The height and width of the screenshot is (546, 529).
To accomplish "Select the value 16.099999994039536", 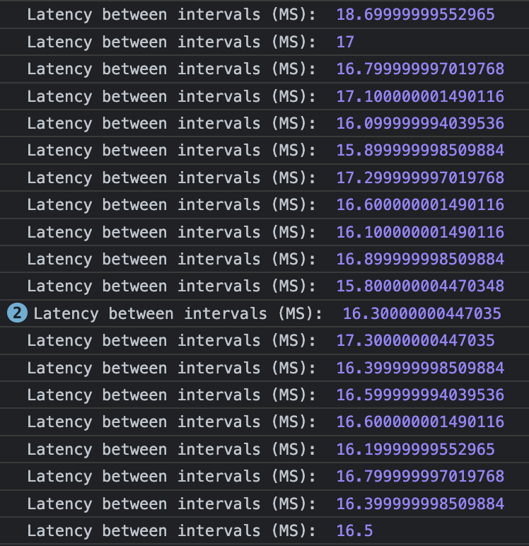I will (x=420, y=123).
